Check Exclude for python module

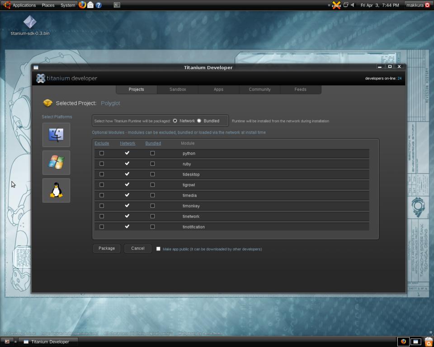102,153
